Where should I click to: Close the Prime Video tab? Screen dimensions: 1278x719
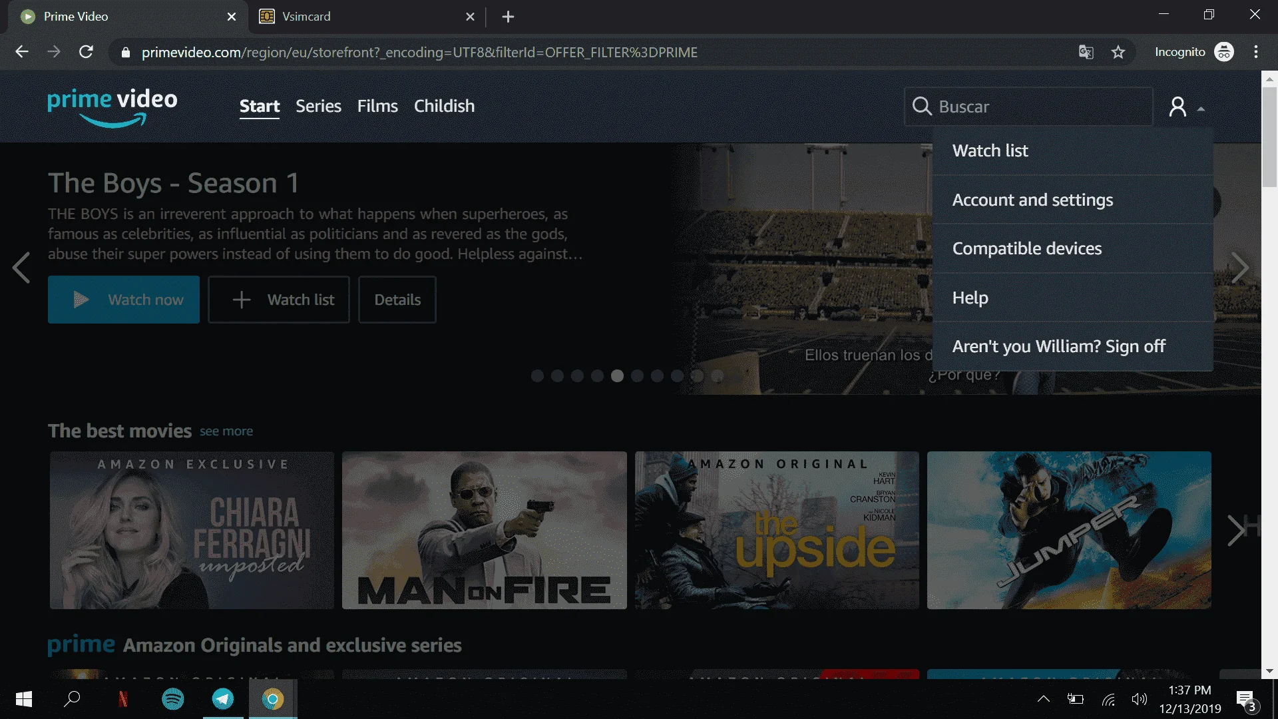[231, 17]
